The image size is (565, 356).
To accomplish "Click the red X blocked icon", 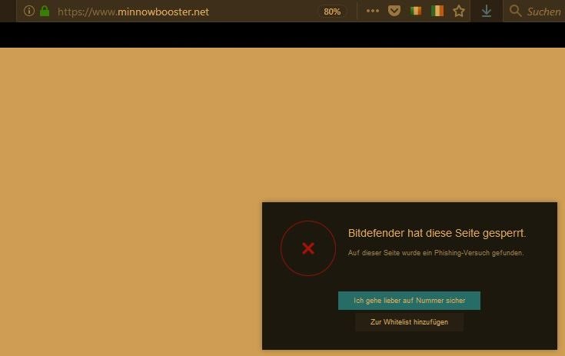I will pos(308,248).
